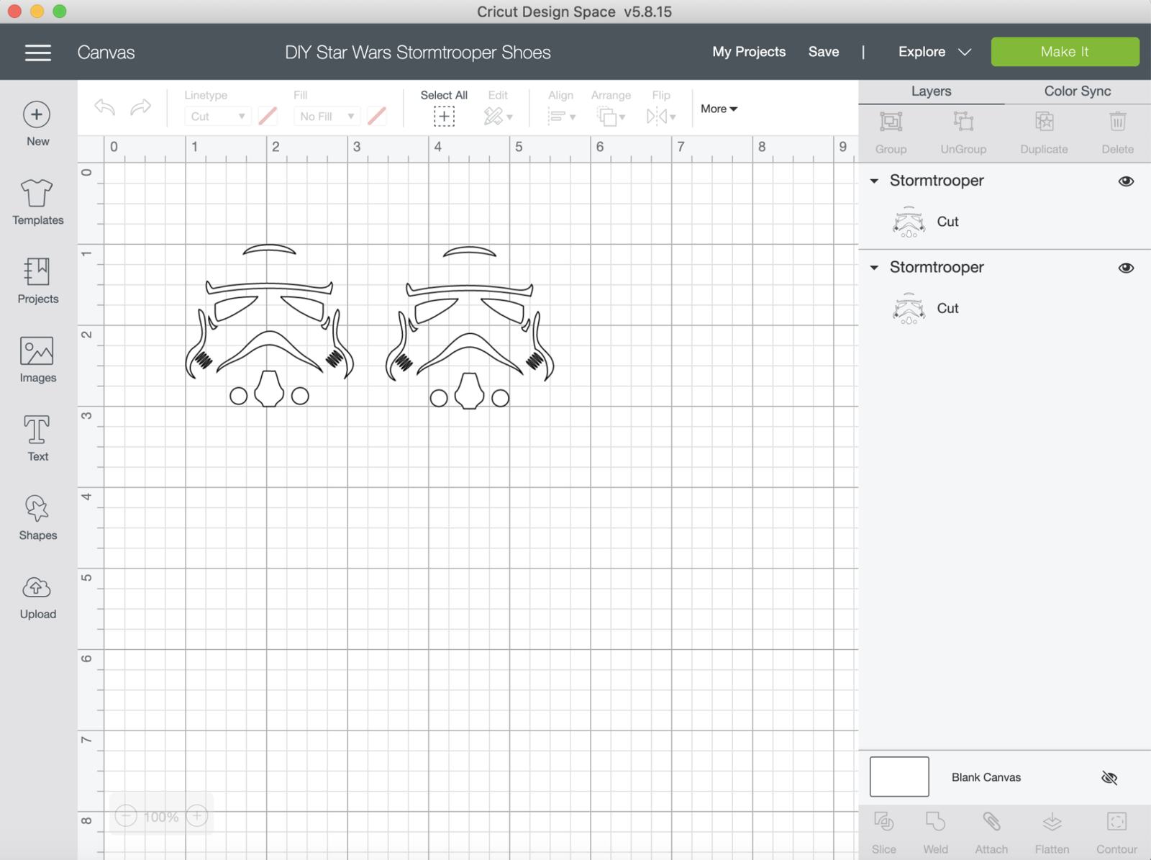Open the Explore machine dropdown
The image size is (1151, 860).
pos(934,52)
